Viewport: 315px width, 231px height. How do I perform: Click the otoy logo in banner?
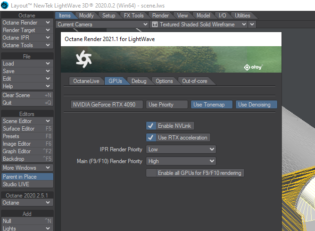click(x=253, y=67)
